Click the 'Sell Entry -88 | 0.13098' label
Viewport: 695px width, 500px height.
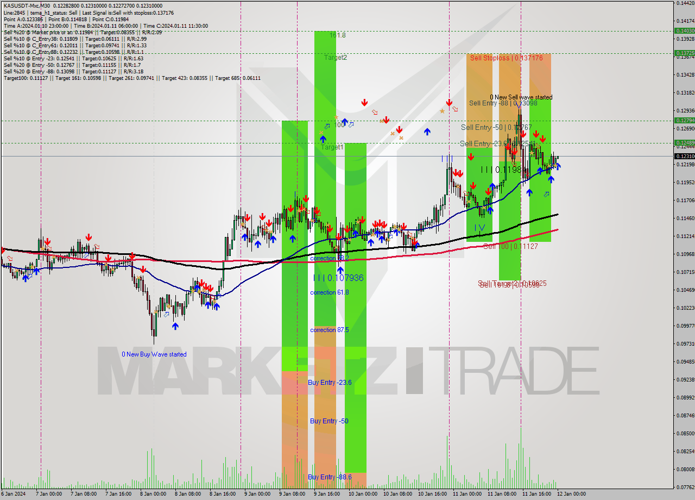pos(503,103)
